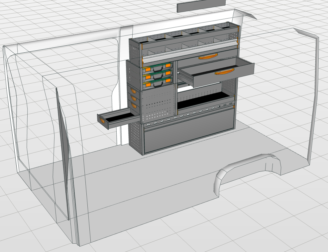Select the aluminum rail below top shelf
Screen dimensions: 328x252
[189, 50]
